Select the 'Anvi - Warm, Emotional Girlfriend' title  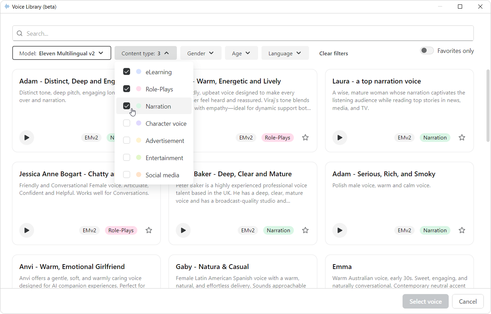tap(72, 267)
